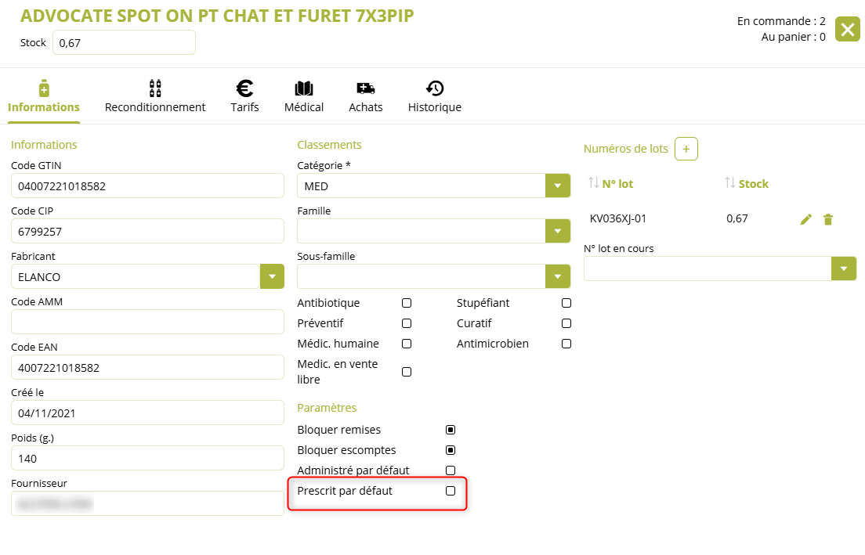Delete lot KV036XJ-01 with trash icon
This screenshot has width=865, height=555.
[828, 219]
